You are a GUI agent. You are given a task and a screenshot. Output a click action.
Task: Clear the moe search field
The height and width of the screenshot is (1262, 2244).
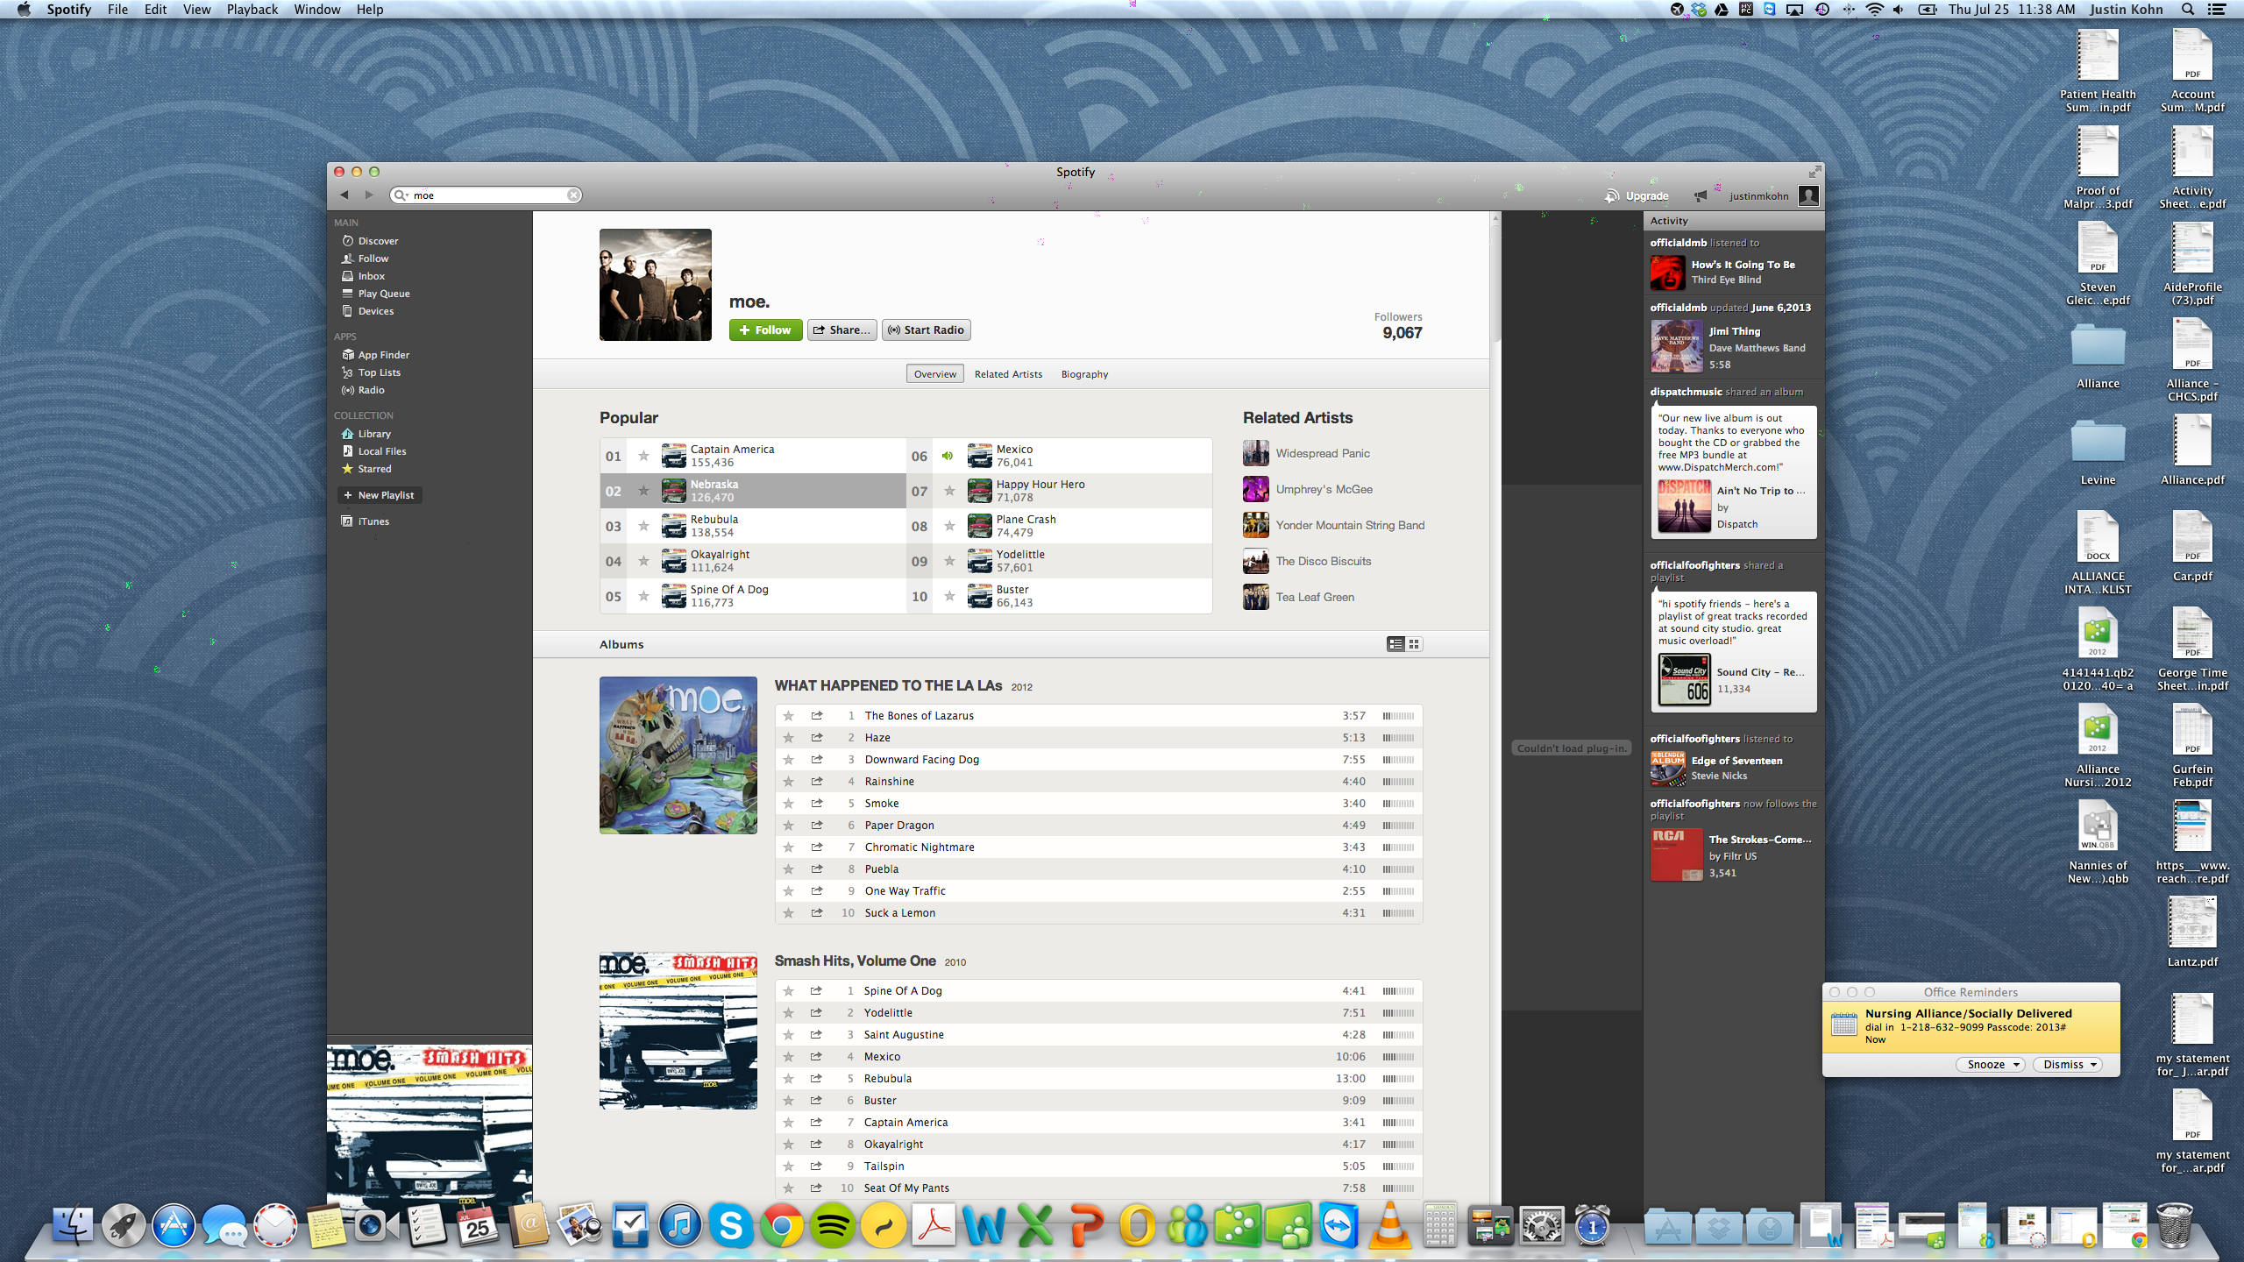pyautogui.click(x=573, y=195)
